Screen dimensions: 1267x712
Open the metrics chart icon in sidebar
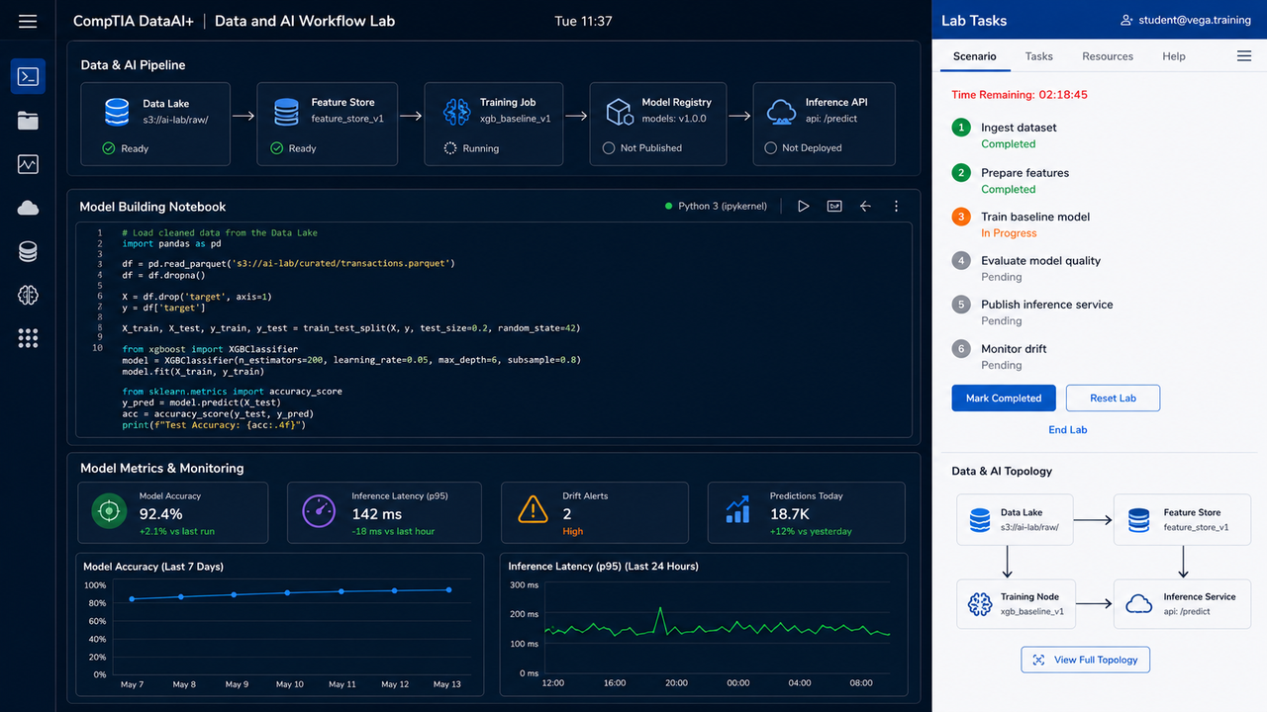pos(28,164)
